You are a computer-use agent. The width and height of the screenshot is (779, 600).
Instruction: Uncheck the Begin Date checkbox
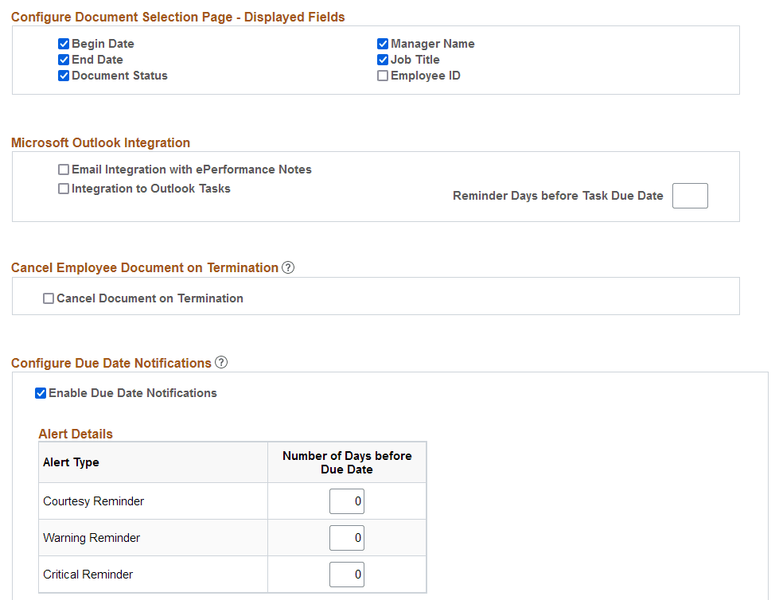64,44
